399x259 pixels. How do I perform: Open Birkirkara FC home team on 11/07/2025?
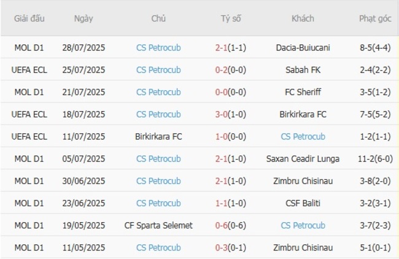(x=158, y=137)
